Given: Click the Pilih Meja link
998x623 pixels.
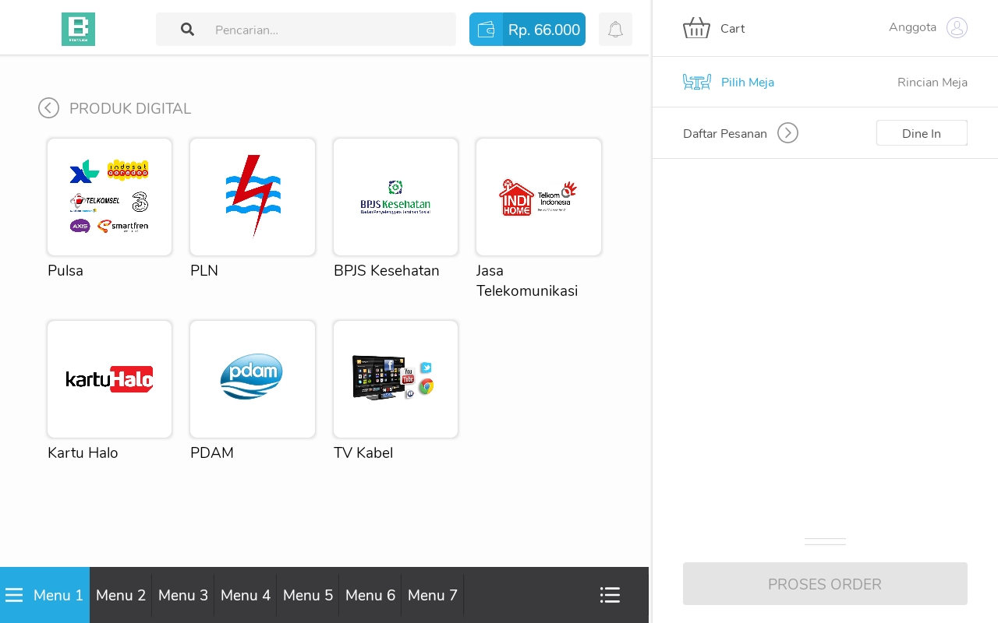Looking at the screenshot, I should point(748,83).
